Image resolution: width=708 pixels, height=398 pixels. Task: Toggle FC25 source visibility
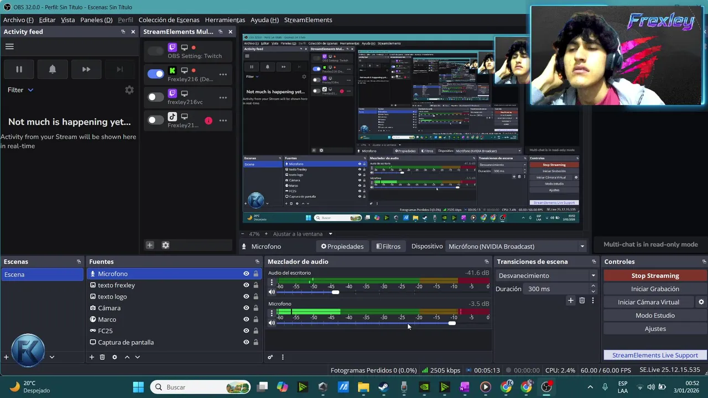tap(246, 331)
